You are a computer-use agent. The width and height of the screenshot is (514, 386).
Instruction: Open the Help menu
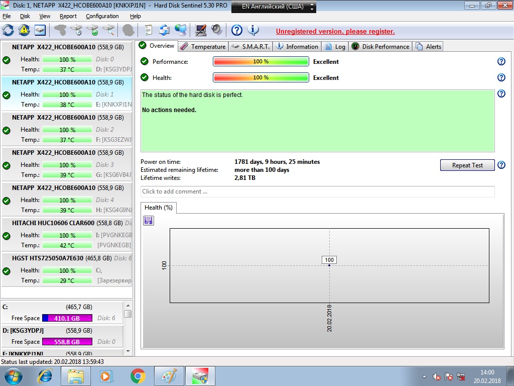[135, 16]
